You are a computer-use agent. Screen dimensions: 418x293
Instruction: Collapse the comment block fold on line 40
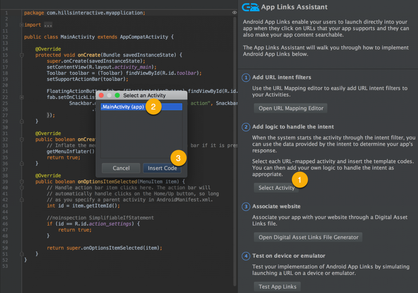coord(22,188)
